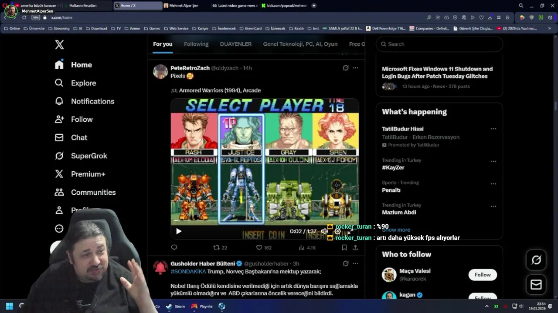Click the VPN badge in the address bar
Viewport: 558px width, 313px height.
(36, 17)
